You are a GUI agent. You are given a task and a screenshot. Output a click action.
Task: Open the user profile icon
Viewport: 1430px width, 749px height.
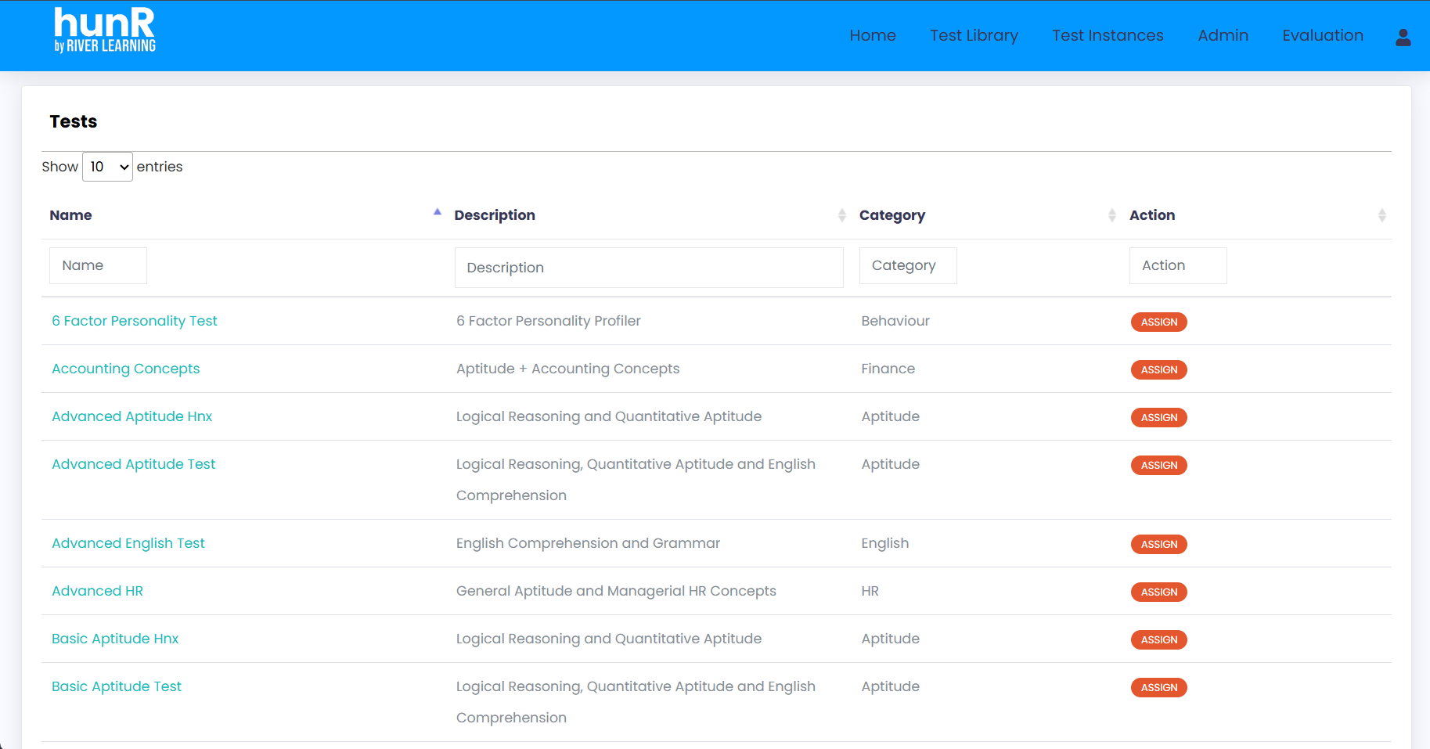click(x=1403, y=37)
